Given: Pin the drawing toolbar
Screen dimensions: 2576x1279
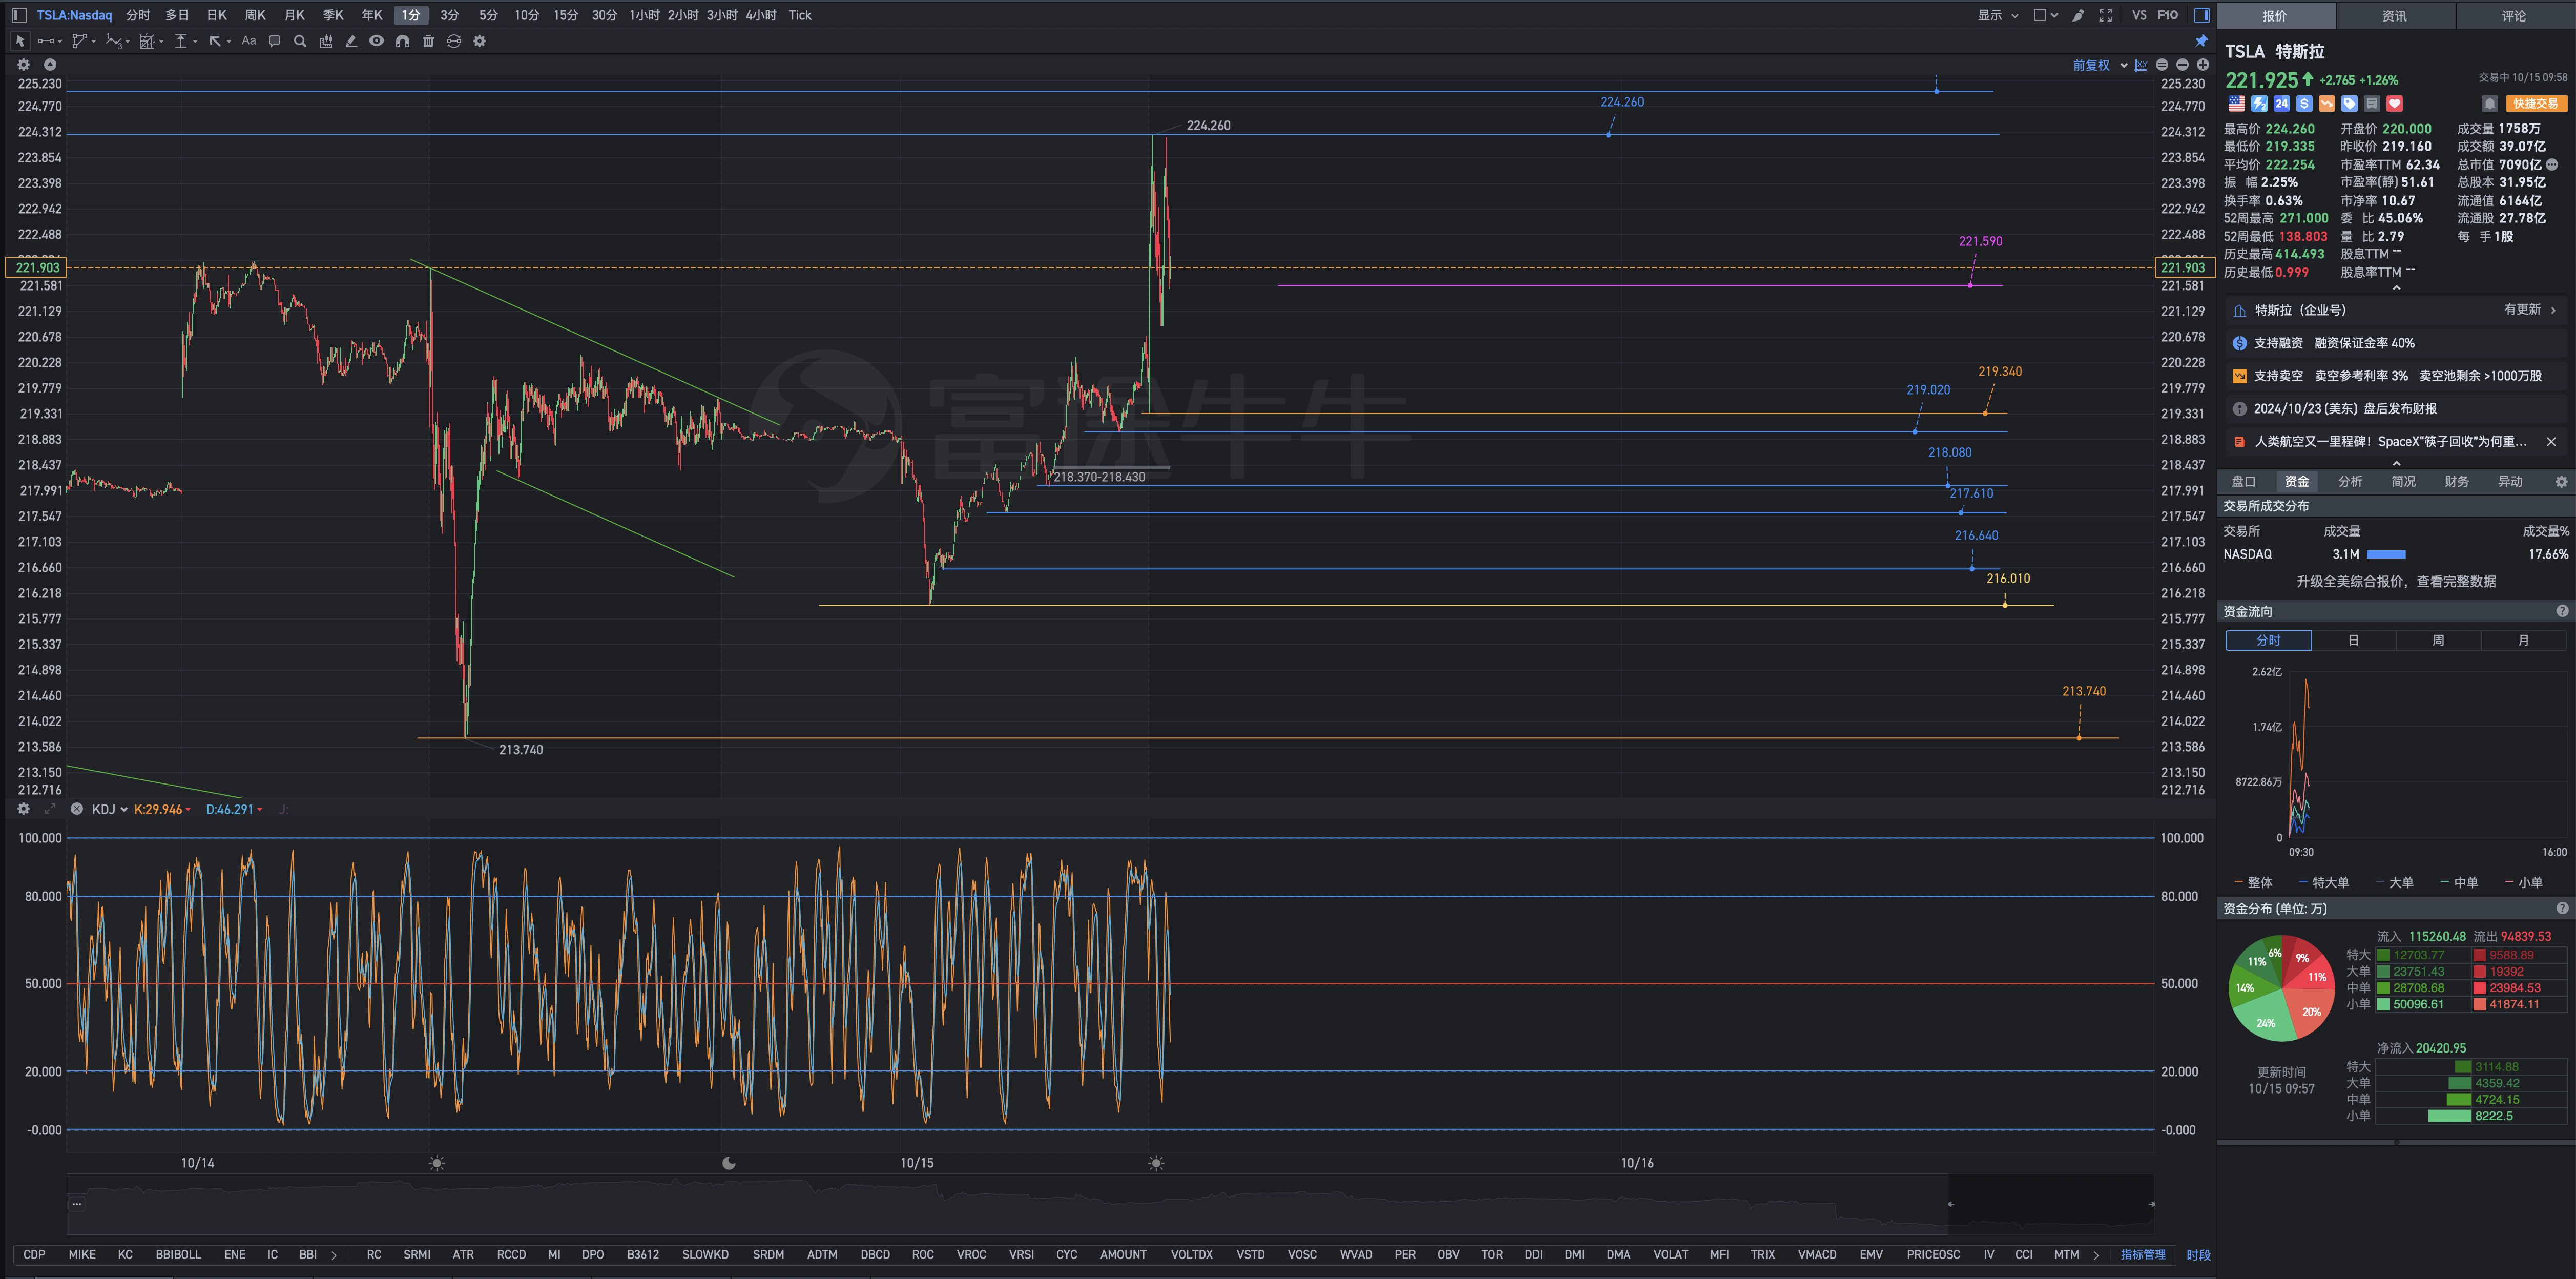Looking at the screenshot, I should (x=2201, y=41).
